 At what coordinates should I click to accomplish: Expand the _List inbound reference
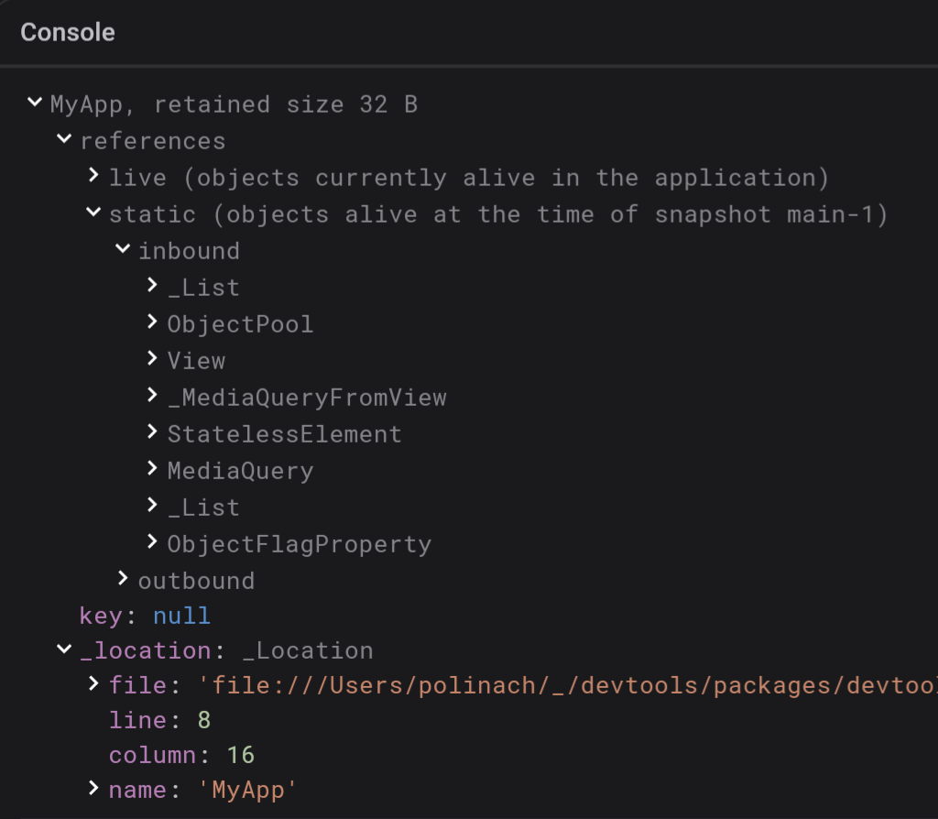pos(152,286)
